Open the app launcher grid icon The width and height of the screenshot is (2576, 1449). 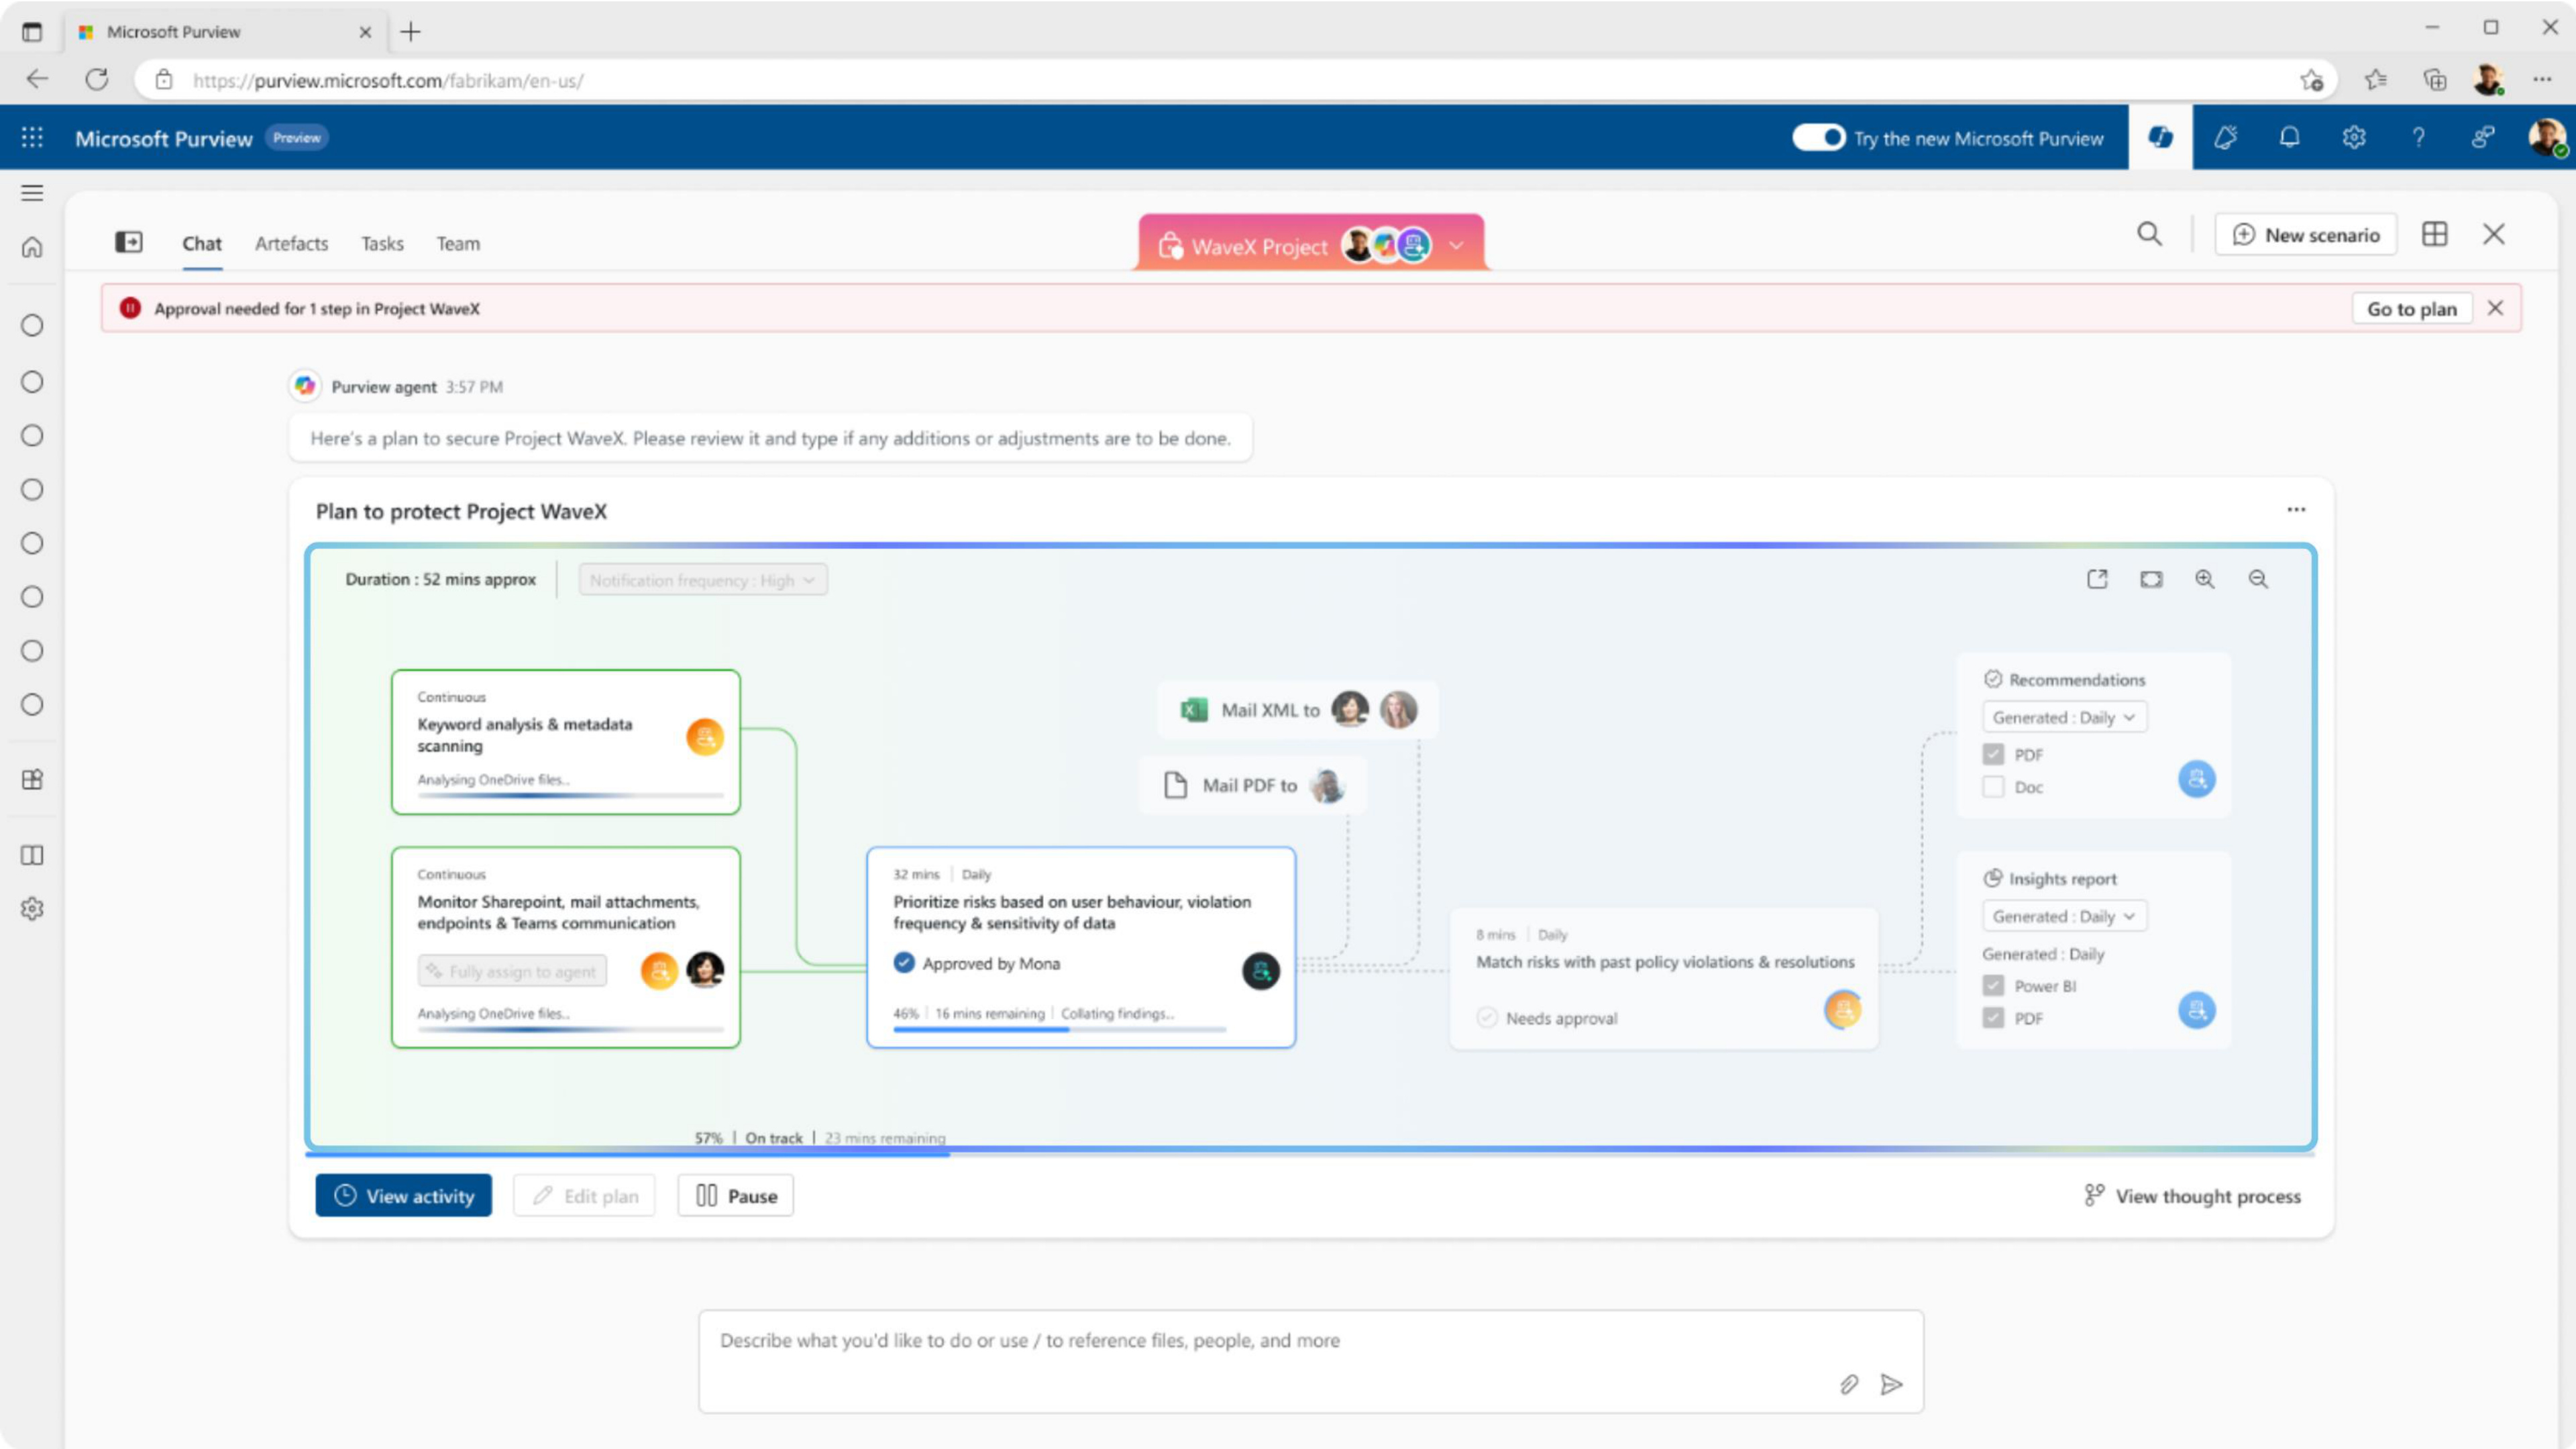[x=32, y=138]
